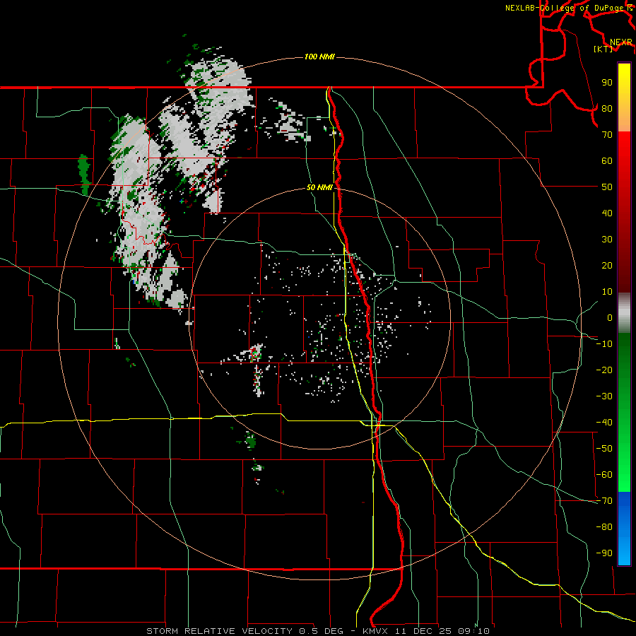This screenshot has width=636, height=636.
Task: Click the -60 value on the velocity scale
Action: coord(604,475)
